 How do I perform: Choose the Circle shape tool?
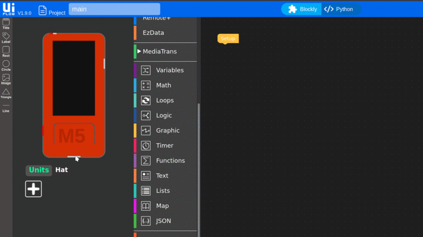click(6, 65)
